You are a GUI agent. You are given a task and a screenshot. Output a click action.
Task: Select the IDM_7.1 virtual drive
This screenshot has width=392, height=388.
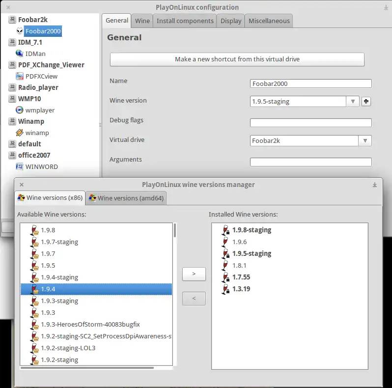pyautogui.click(x=30, y=42)
